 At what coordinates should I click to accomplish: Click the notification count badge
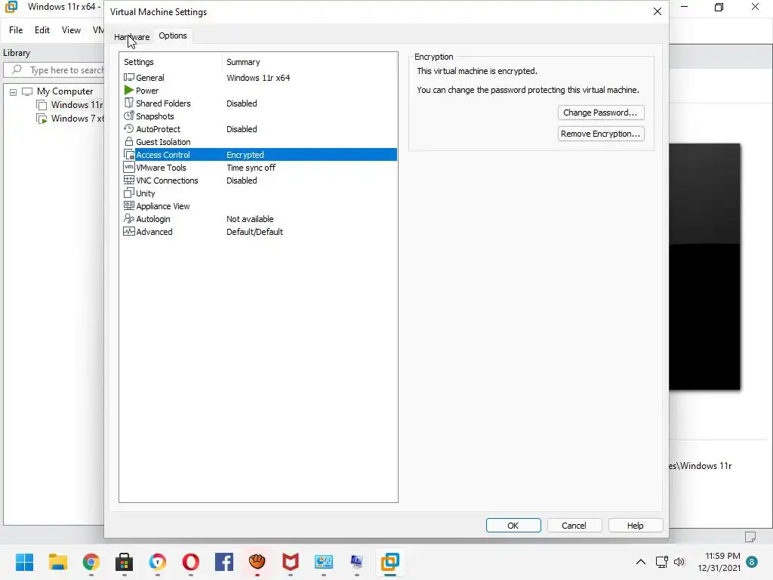pyautogui.click(x=752, y=562)
